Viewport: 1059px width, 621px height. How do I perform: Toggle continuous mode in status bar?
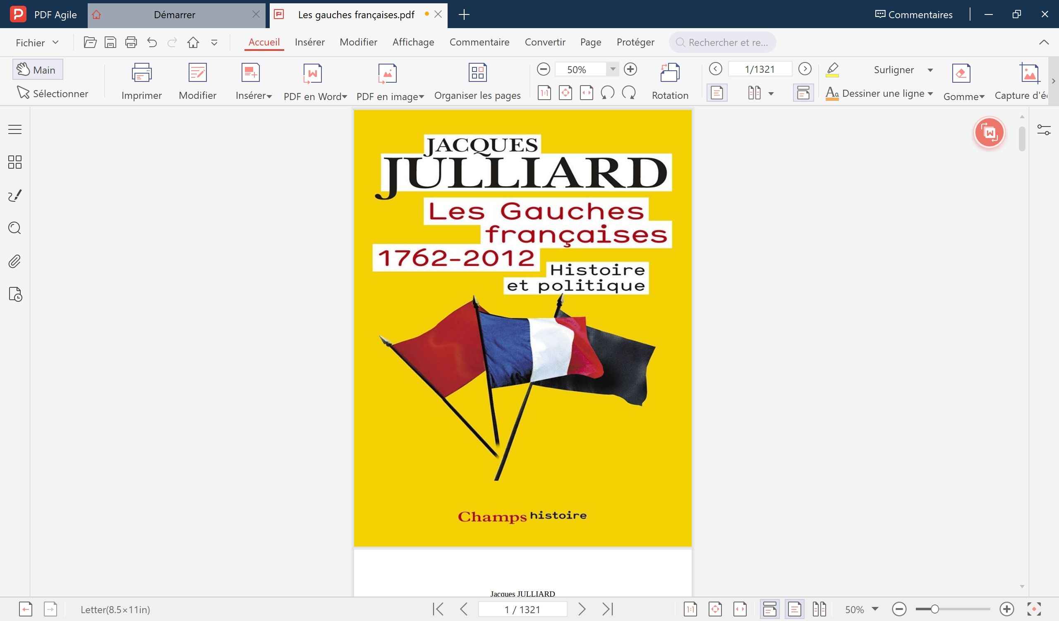(x=769, y=609)
